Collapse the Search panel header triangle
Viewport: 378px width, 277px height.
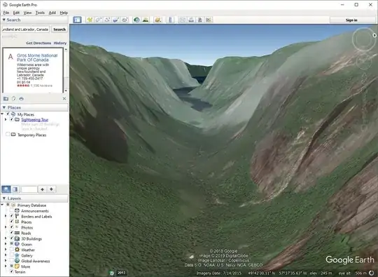coord(4,20)
